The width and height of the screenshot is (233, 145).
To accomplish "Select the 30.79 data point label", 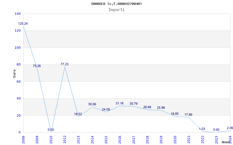I will 133,104.
